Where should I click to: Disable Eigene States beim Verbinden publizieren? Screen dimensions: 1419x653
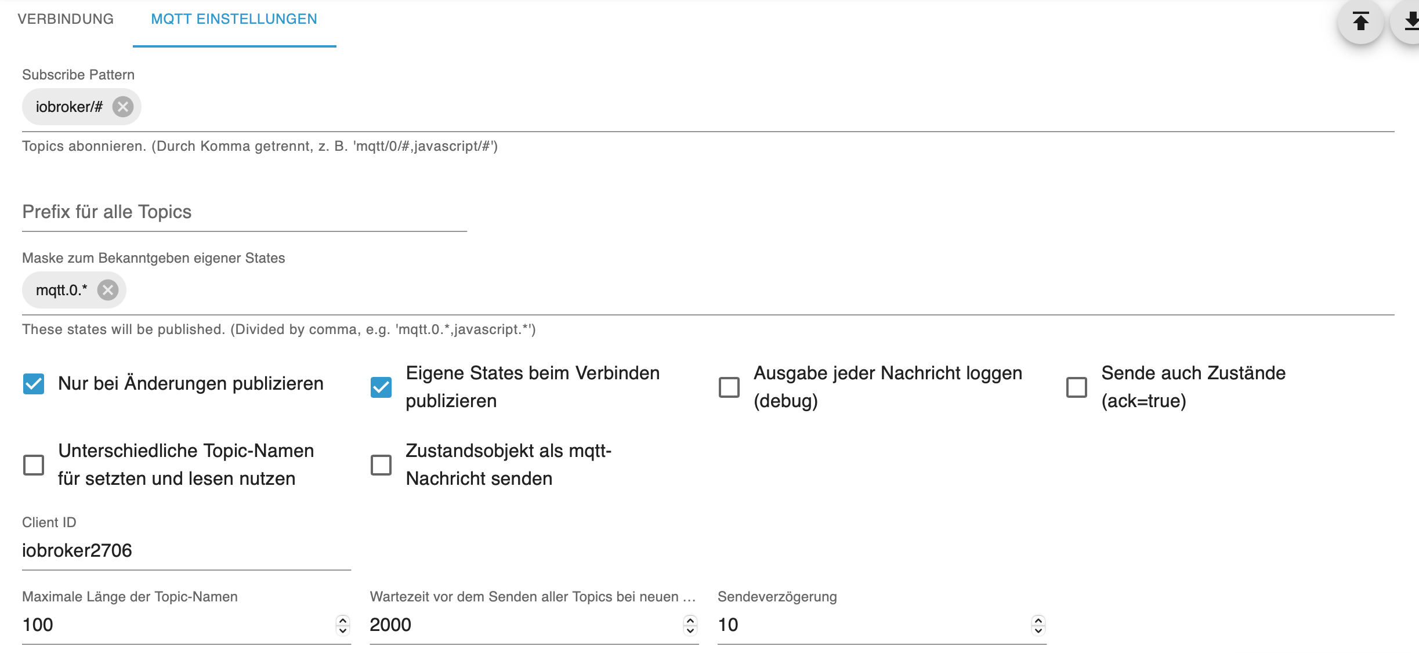pos(381,387)
